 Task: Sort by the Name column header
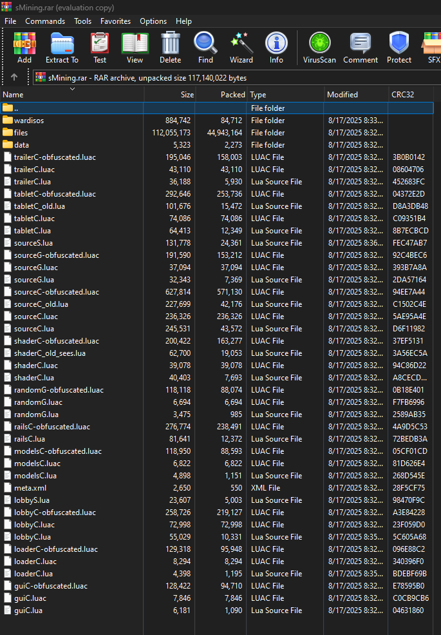tap(72, 94)
